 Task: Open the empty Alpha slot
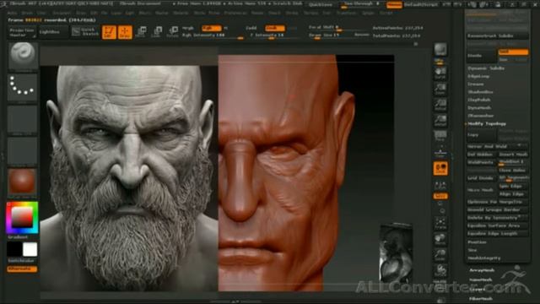pos(23,119)
